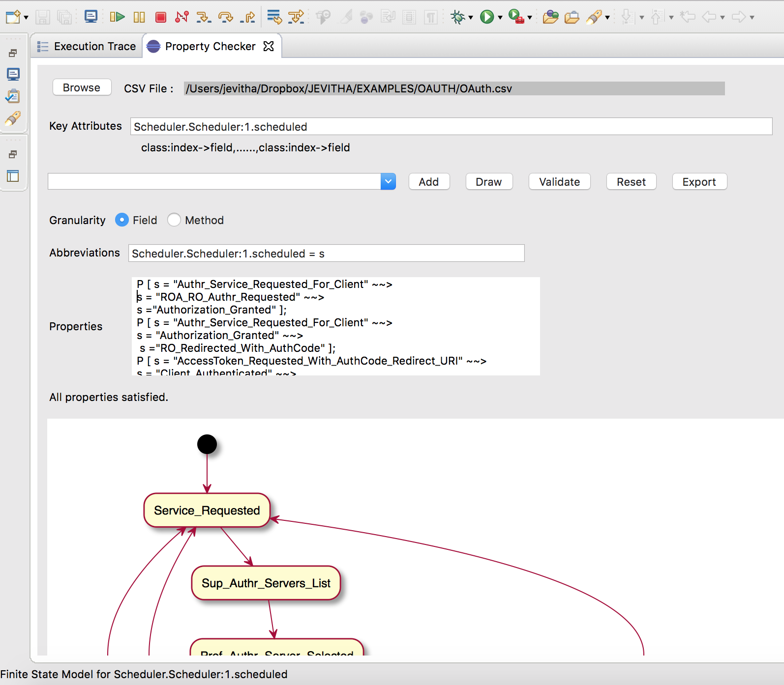Click into the Key Attributes text field

451,126
